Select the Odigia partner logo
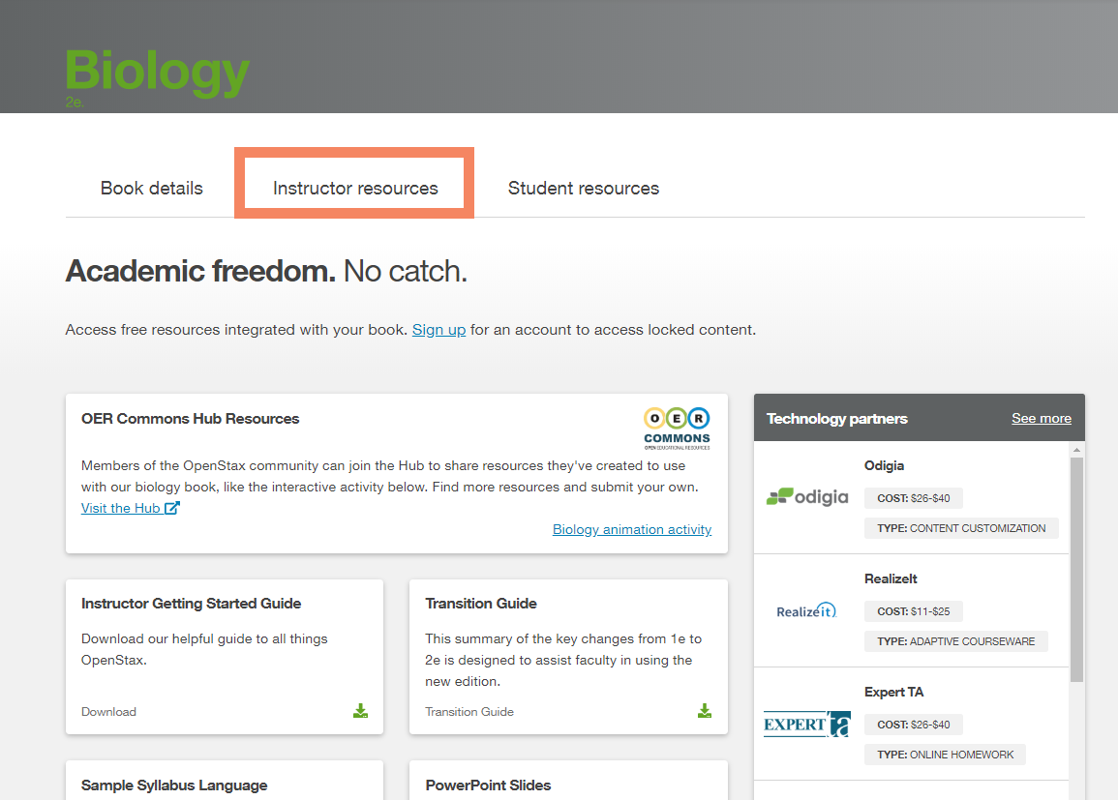The height and width of the screenshot is (800, 1118). 805,496
